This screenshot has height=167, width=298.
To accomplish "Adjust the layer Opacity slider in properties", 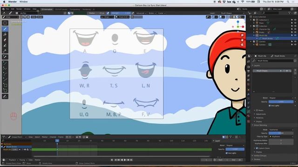I will [281, 102].
